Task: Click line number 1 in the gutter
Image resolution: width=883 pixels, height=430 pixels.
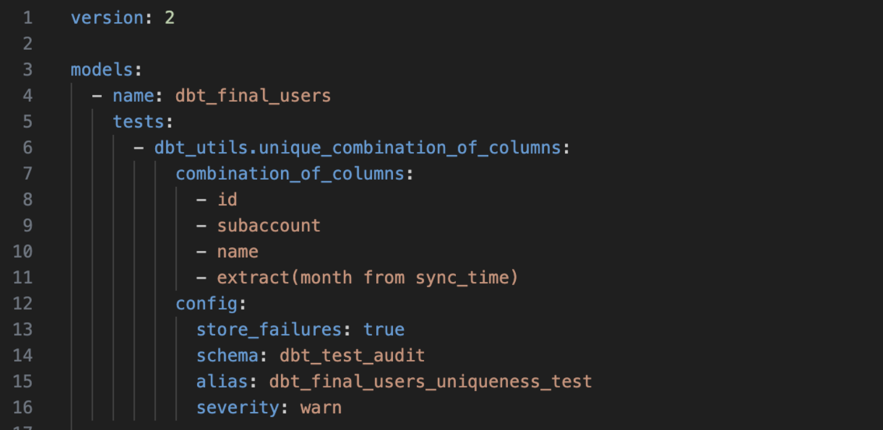Action: (x=28, y=18)
